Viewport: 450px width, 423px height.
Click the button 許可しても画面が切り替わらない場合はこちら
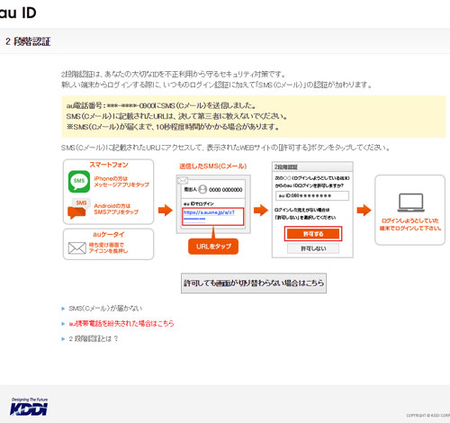pyautogui.click(x=254, y=283)
